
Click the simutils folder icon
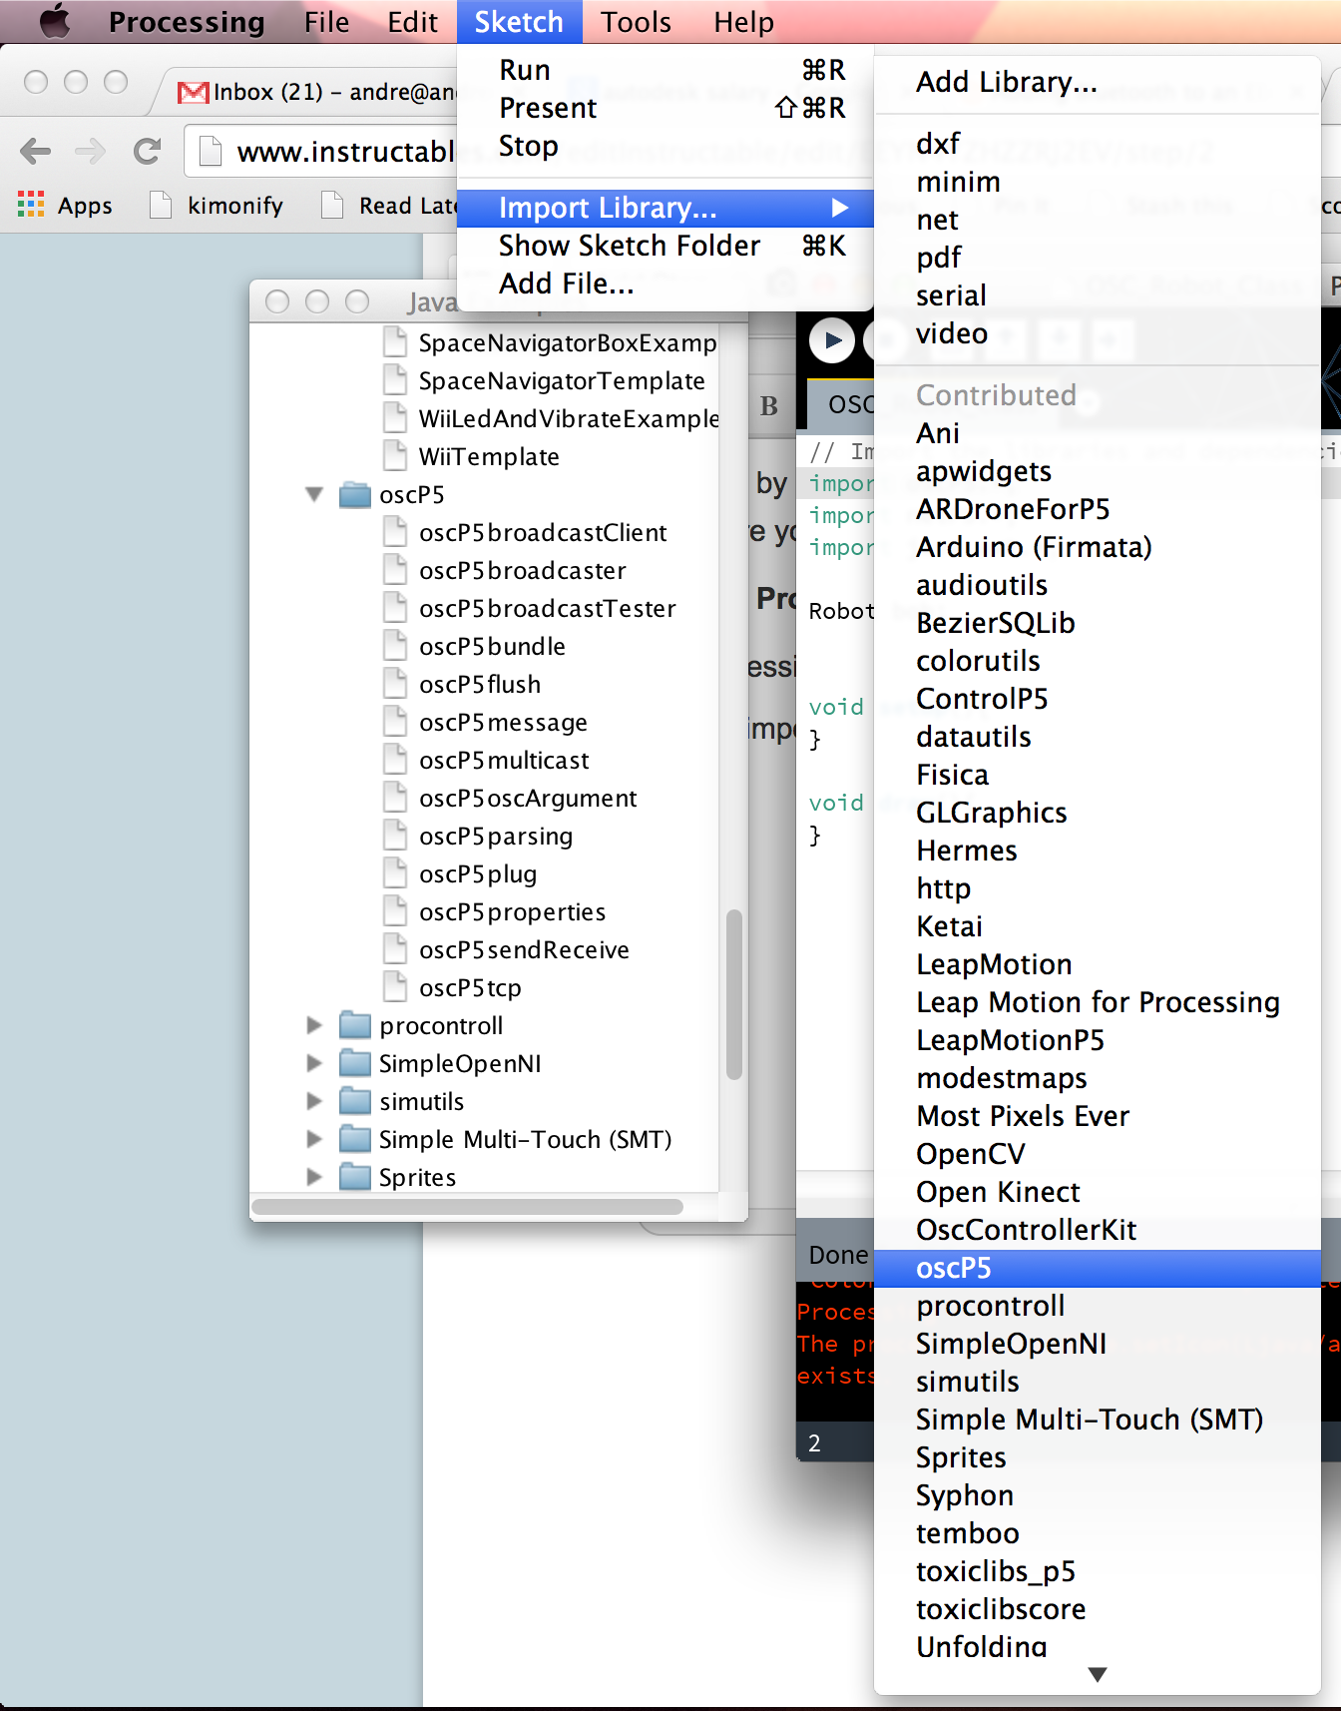point(355,1101)
